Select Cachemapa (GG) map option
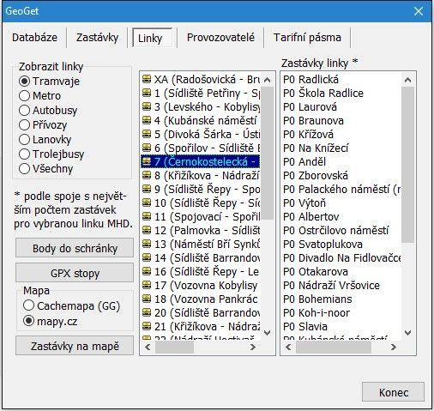 pos(71,305)
